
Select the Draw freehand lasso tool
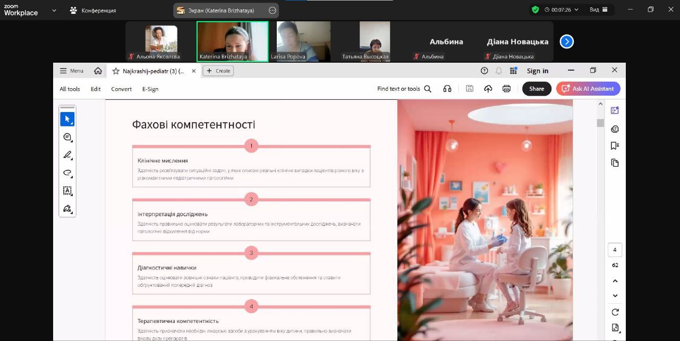tap(67, 173)
